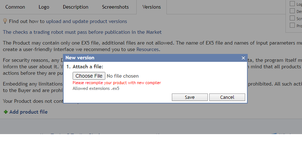
Task: Click the lightbulb tip icon
Action: click(5, 21)
